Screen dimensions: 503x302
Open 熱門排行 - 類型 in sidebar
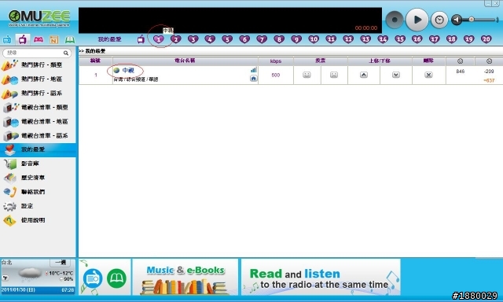(x=38, y=64)
